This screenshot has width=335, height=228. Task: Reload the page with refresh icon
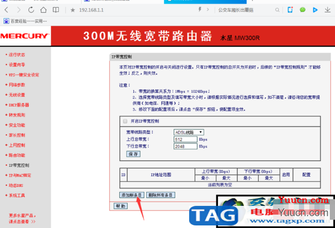31,10
